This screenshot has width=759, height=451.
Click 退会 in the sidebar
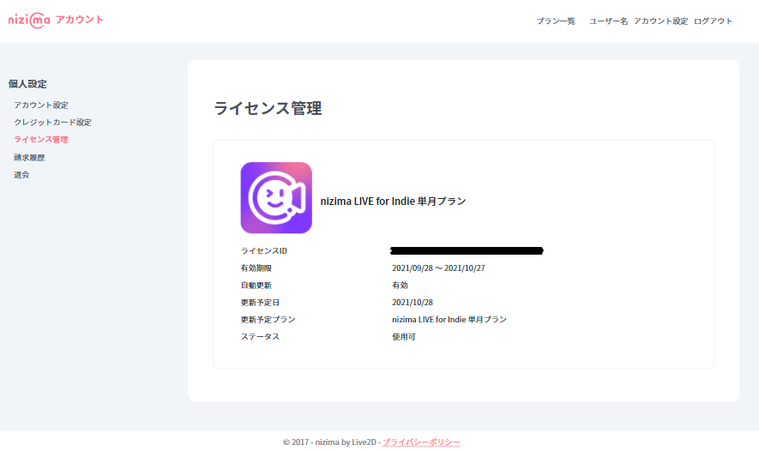click(21, 175)
